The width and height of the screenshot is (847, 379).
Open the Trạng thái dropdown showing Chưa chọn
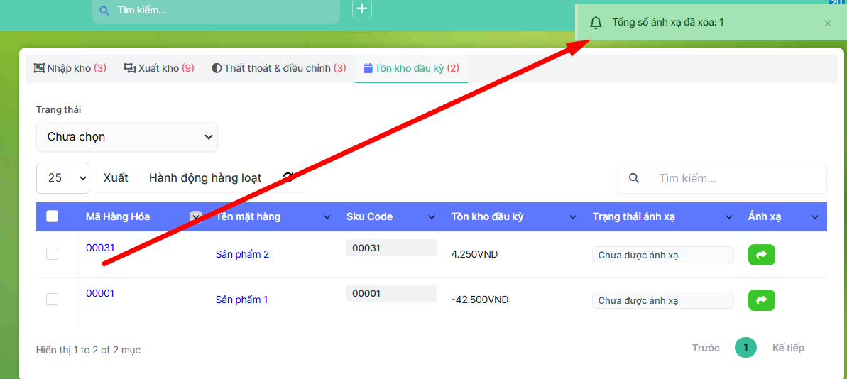[x=127, y=136]
